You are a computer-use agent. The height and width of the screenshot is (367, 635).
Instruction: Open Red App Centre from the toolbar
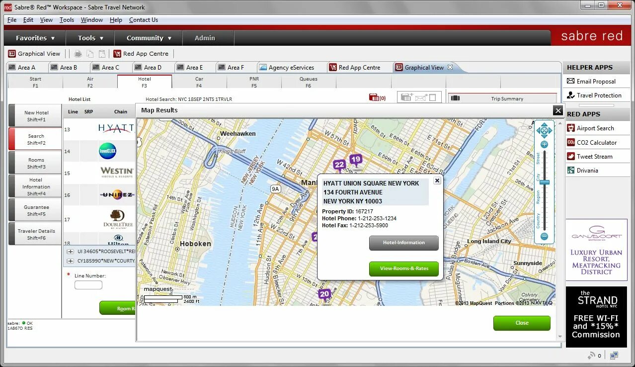tap(141, 54)
